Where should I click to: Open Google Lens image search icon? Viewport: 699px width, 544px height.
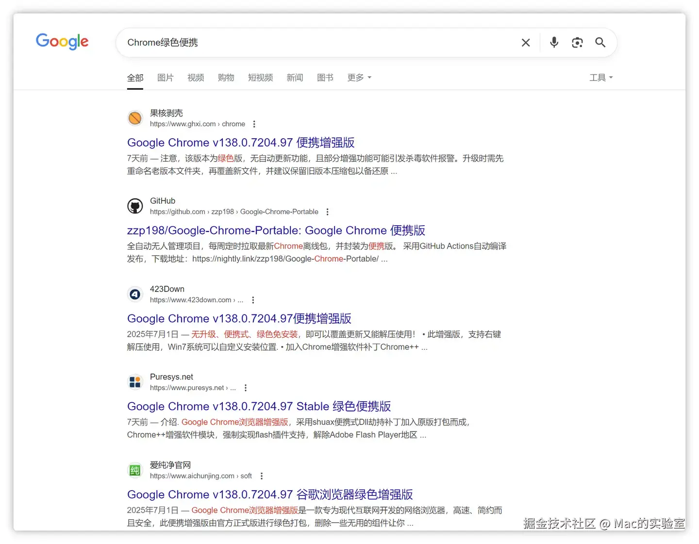(577, 43)
